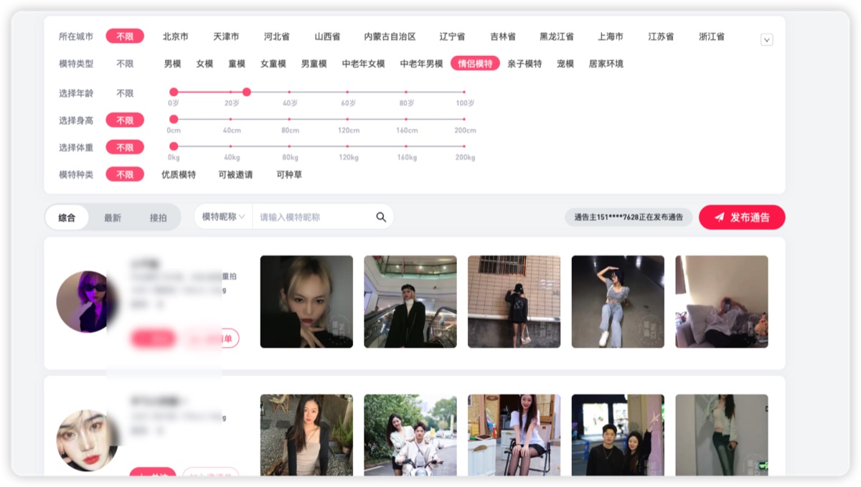Image resolution: width=861 pixels, height=487 pixels.
Task: Open the blonde woman close-up photo
Action: (x=306, y=302)
